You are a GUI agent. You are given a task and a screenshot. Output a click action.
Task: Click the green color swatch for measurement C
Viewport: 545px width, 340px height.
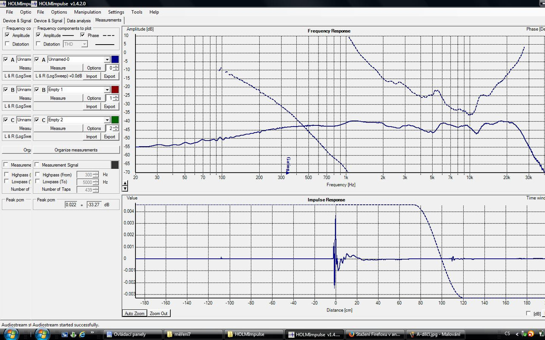pyautogui.click(x=115, y=120)
